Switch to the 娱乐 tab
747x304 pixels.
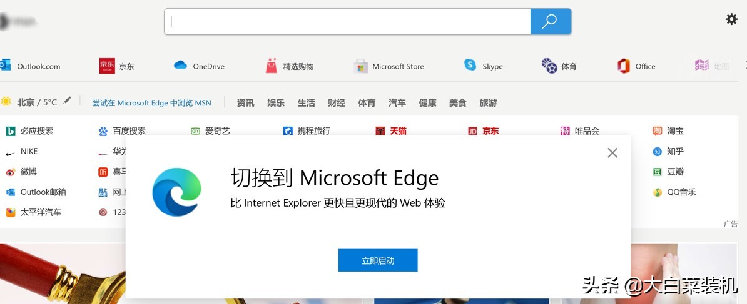coord(276,103)
